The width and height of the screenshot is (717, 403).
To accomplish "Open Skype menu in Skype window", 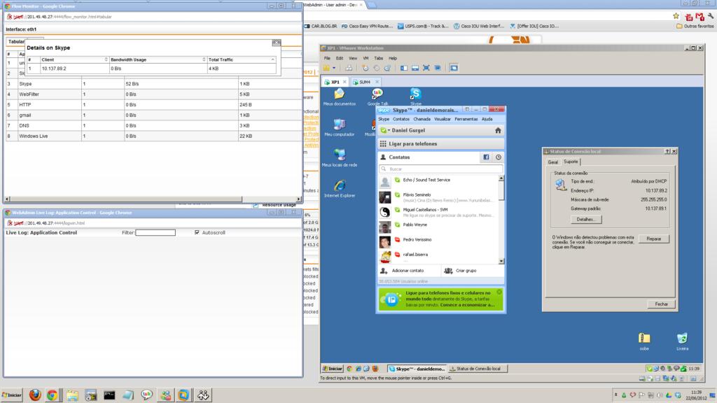I will 384,119.
